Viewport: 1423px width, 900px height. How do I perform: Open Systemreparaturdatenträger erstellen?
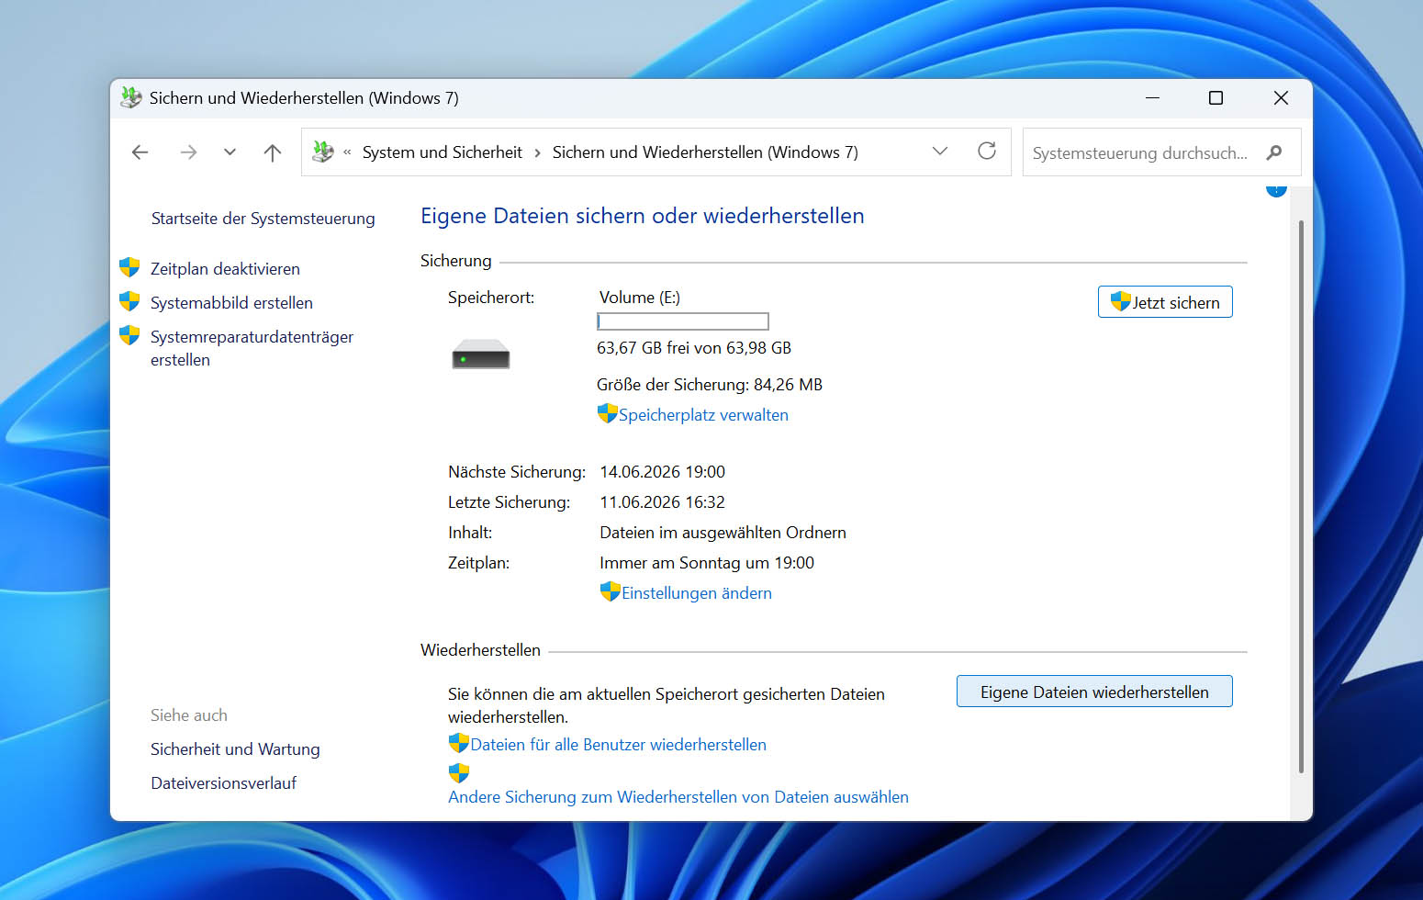click(252, 348)
